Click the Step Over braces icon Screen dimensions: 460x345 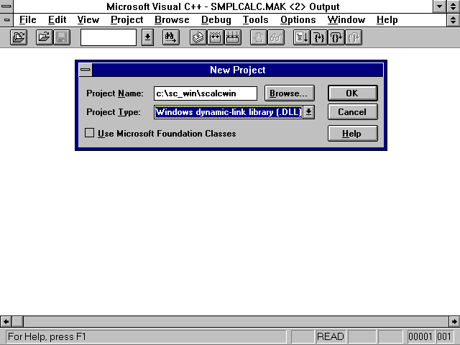(336, 37)
